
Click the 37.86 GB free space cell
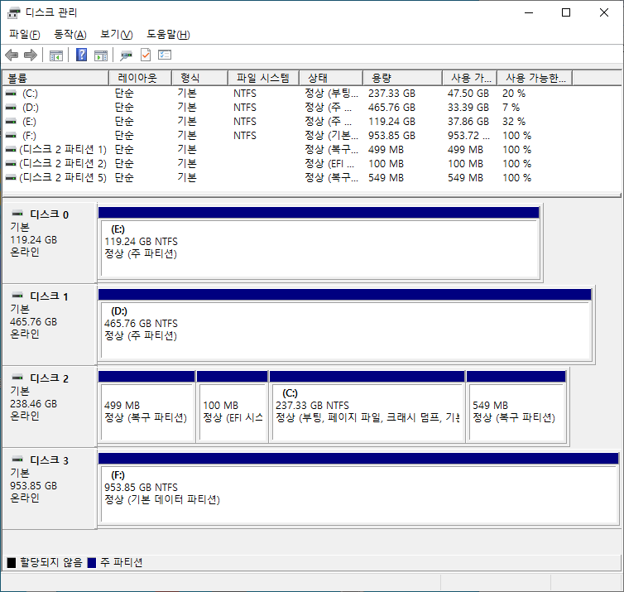click(x=468, y=121)
